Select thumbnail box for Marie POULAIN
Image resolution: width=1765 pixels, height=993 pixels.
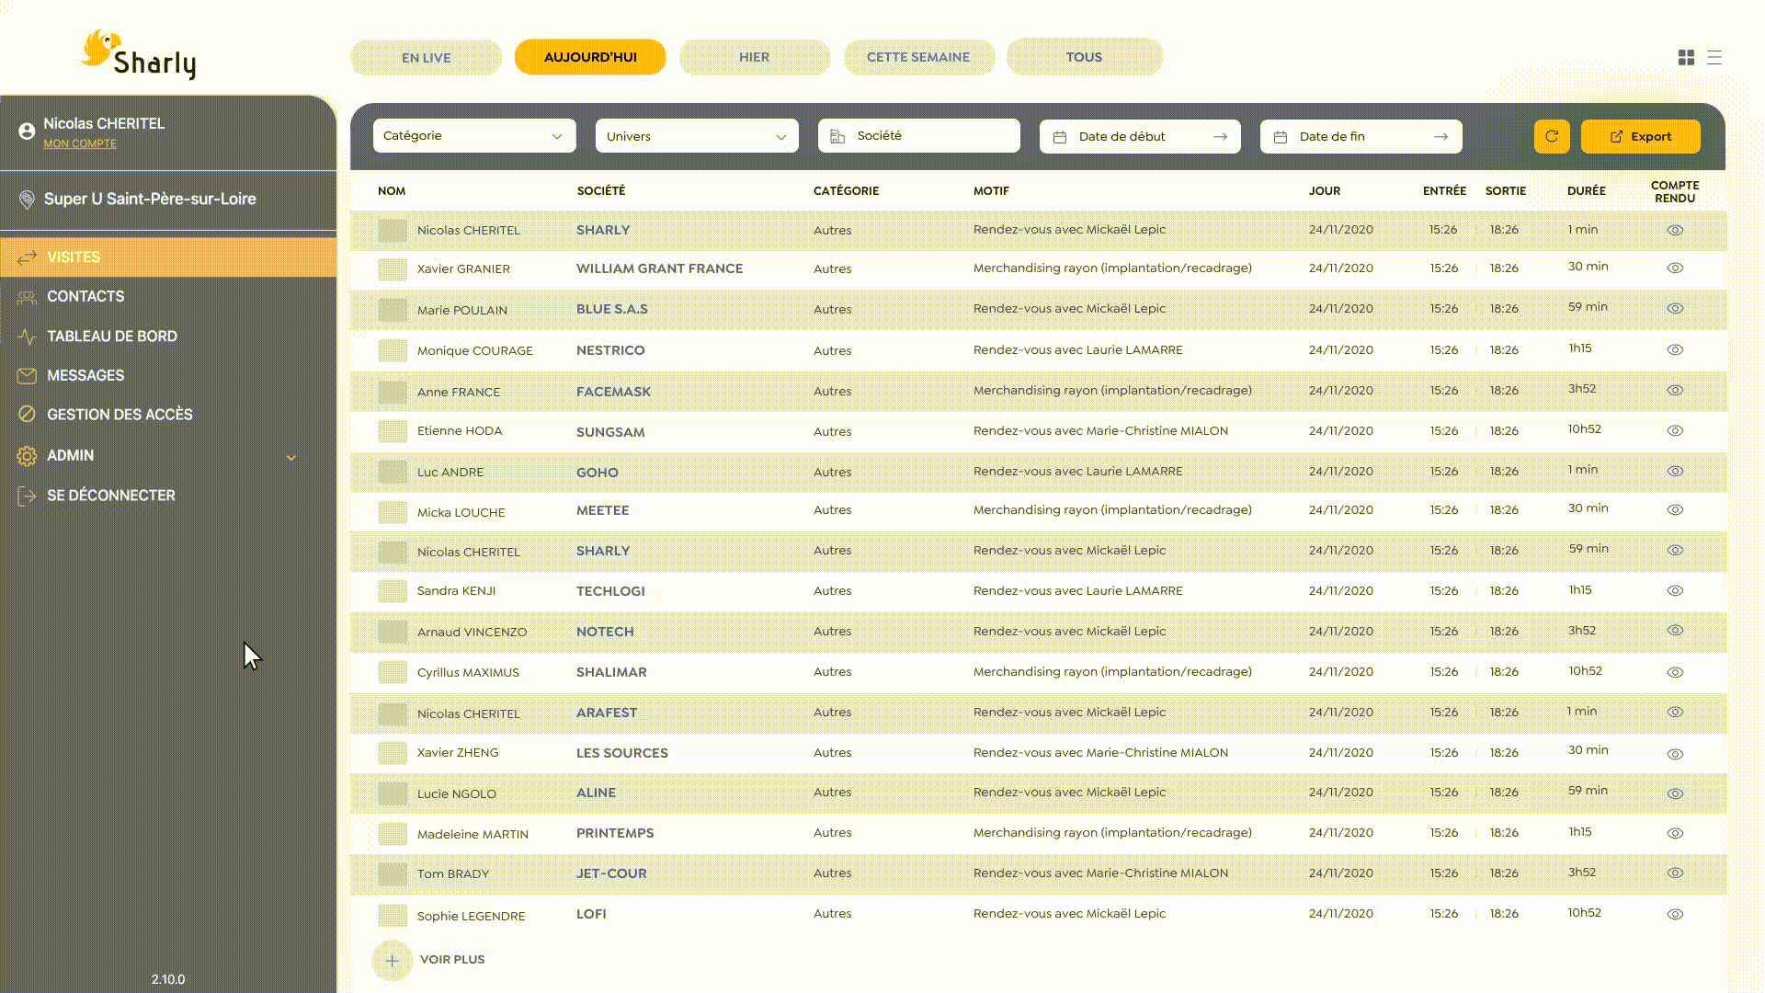coord(393,310)
